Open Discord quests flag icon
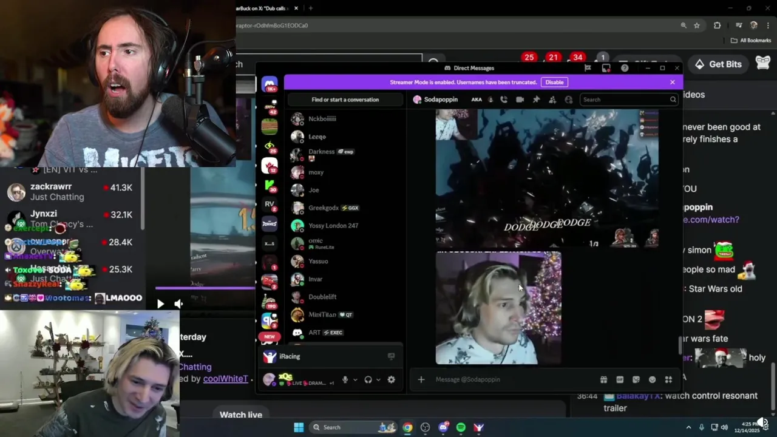This screenshot has width=777, height=437. (588, 68)
